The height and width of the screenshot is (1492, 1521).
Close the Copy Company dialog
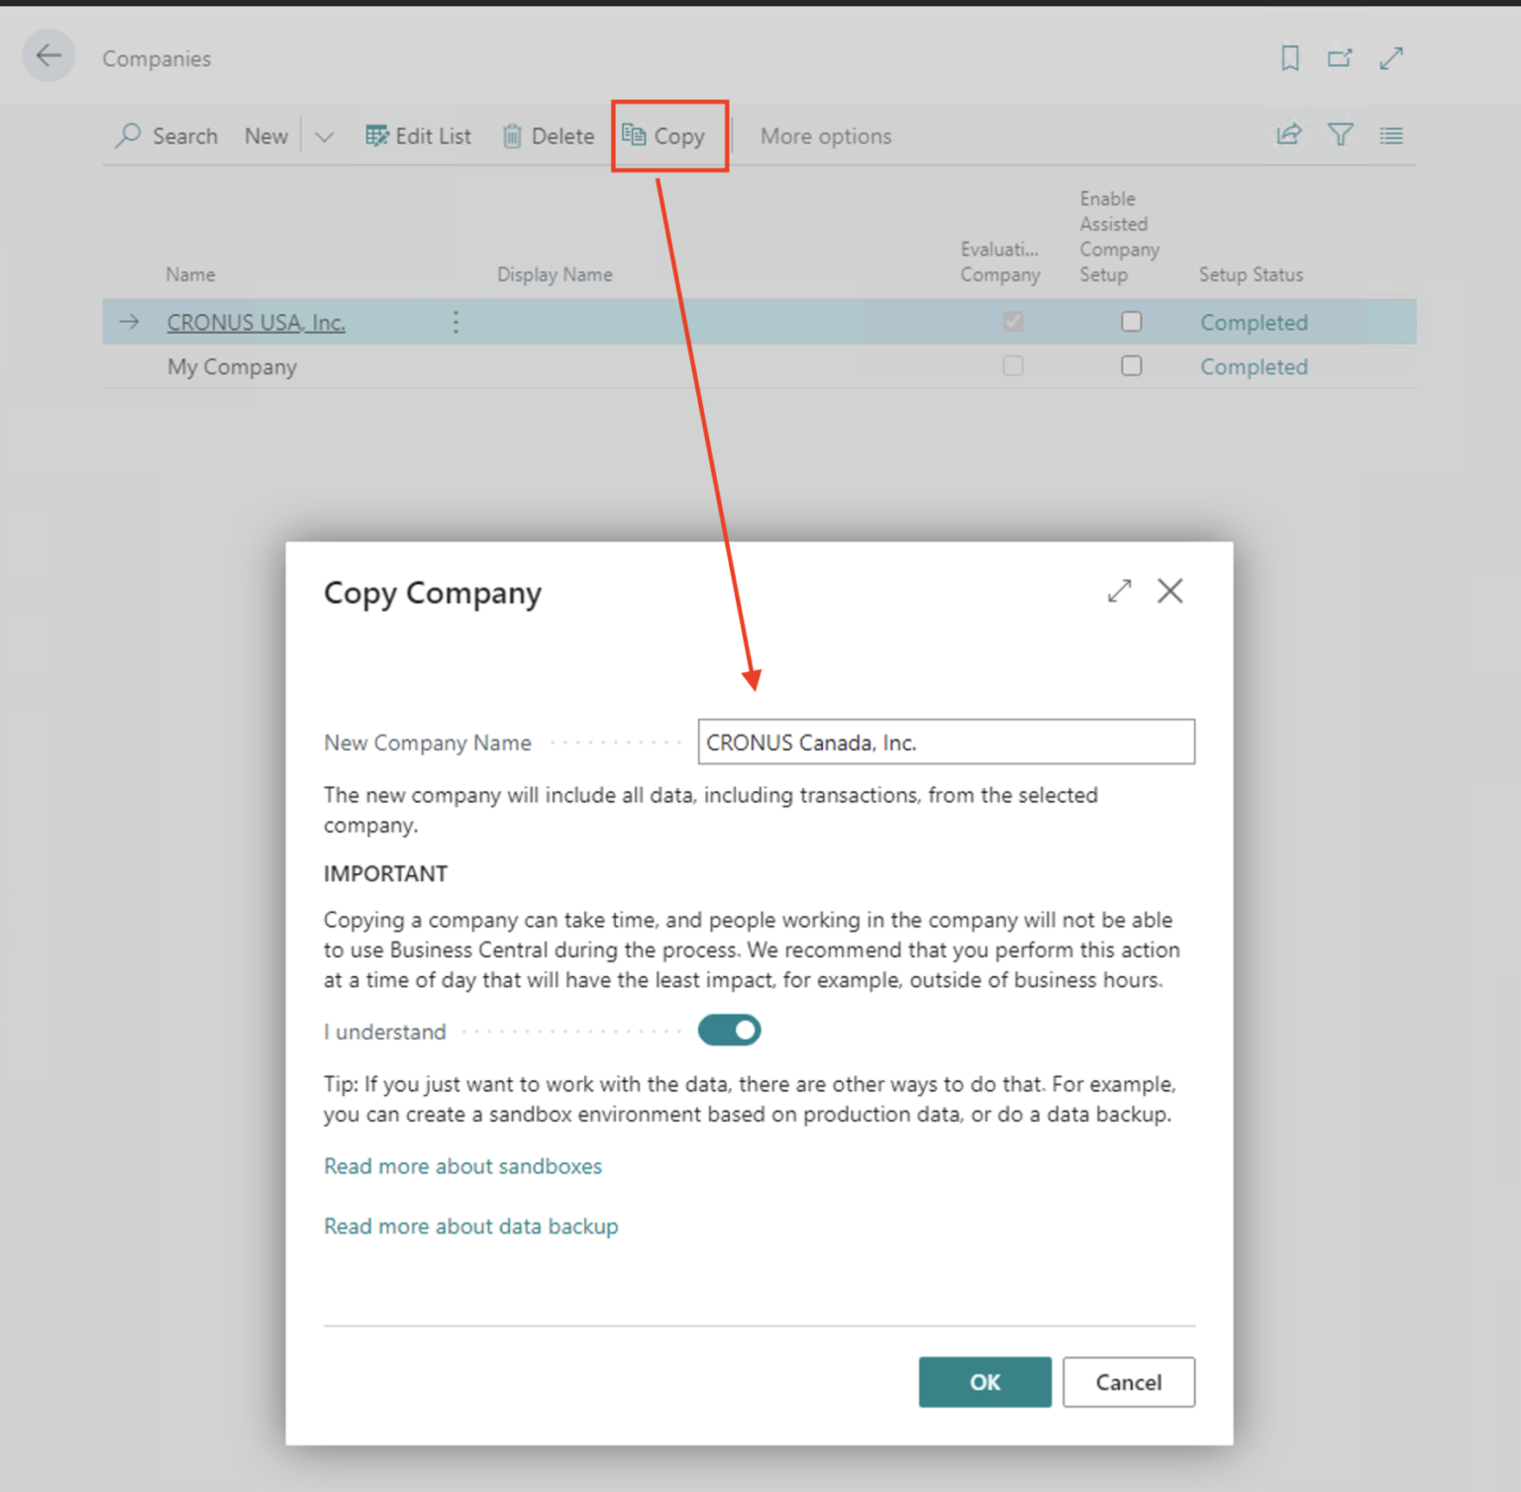(x=1169, y=591)
